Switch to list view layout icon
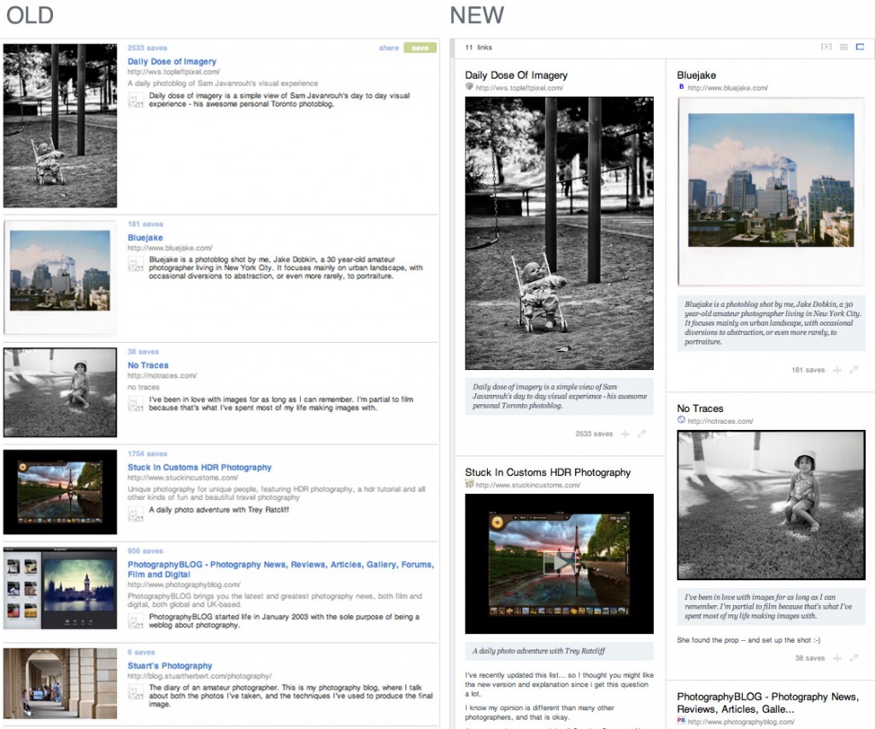The image size is (875, 729). pos(843,47)
